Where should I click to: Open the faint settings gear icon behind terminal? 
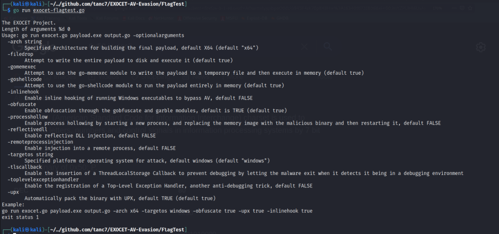[481, 48]
